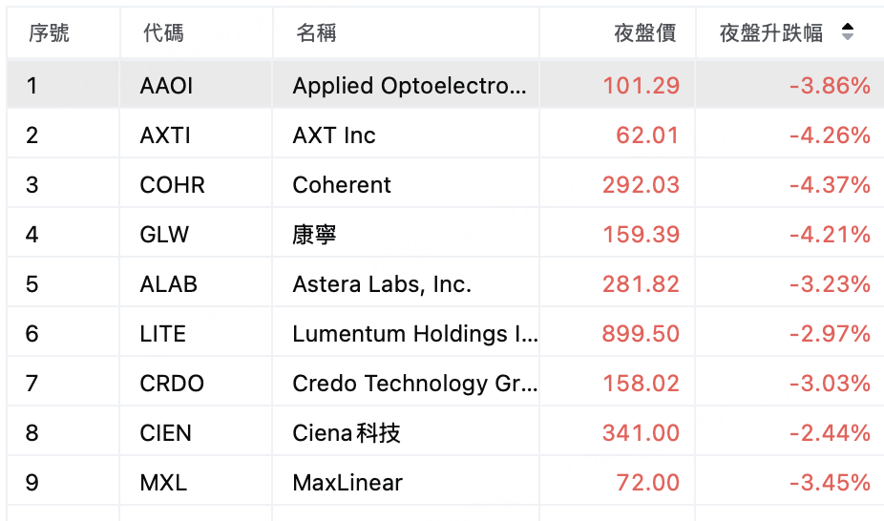This screenshot has width=884, height=521.
Task: Click the 341.00 price for CIEN
Action: click(641, 432)
